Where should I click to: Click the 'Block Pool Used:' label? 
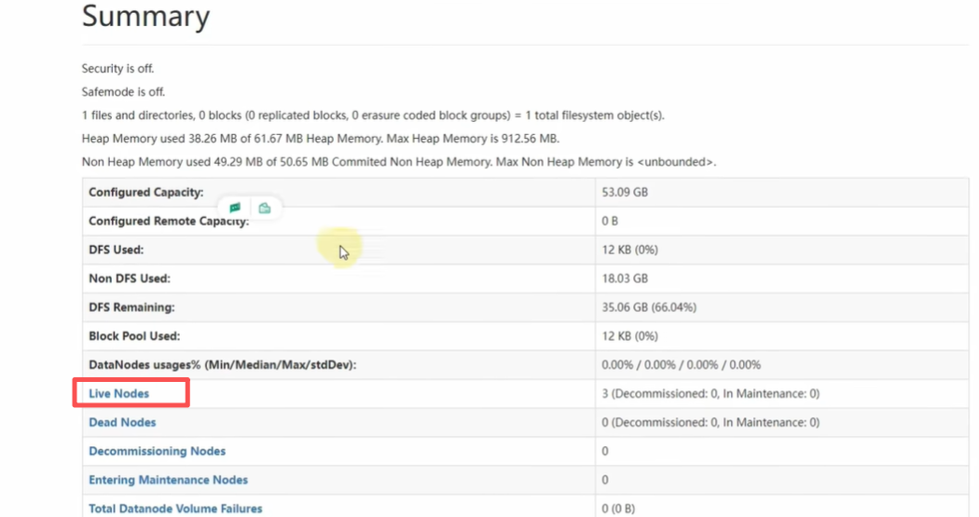pyautogui.click(x=134, y=335)
